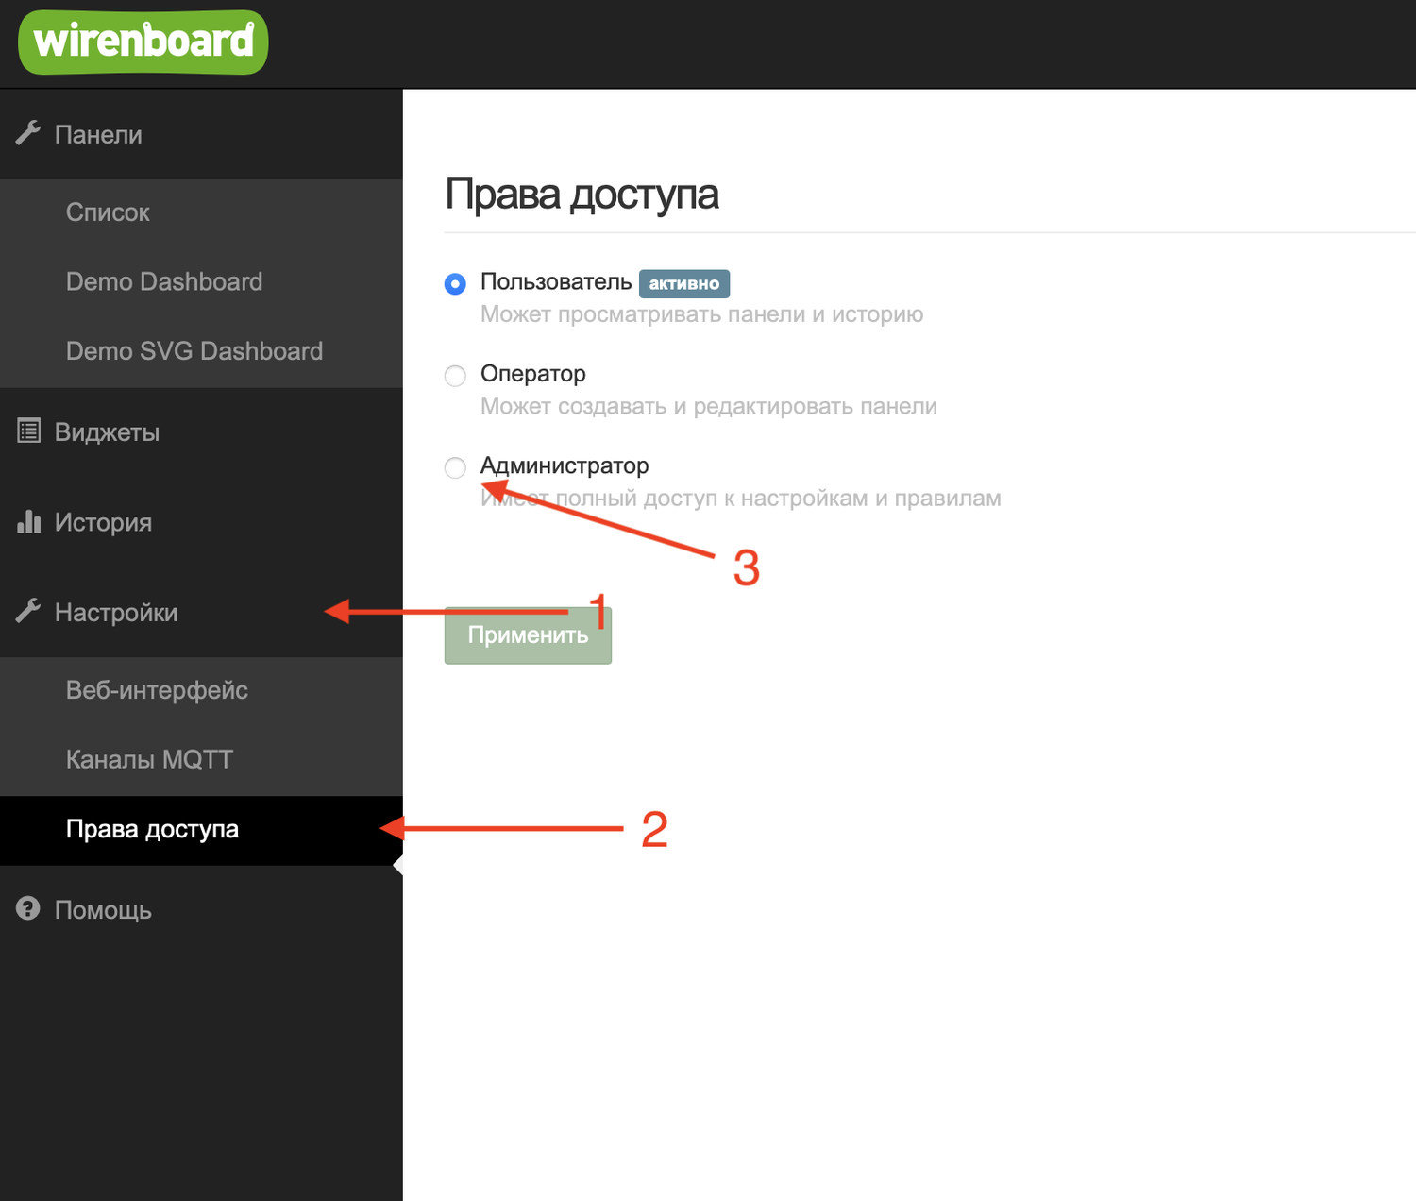
Task: Click the Виджеты panel icon
Action: [28, 431]
